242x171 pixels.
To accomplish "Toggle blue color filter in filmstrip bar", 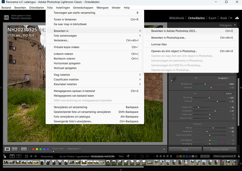I will (187, 156).
